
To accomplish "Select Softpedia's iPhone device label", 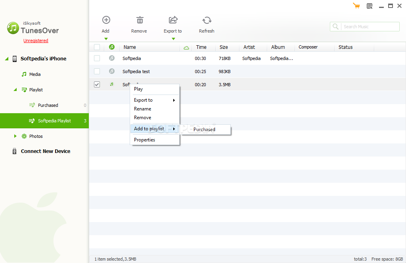I will coord(44,59).
